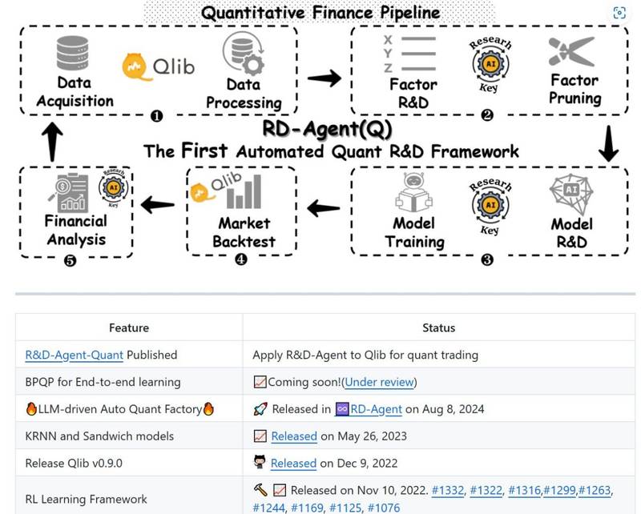Click the Model Training robot reading icon
This screenshot has height=514, width=641.
(413, 192)
